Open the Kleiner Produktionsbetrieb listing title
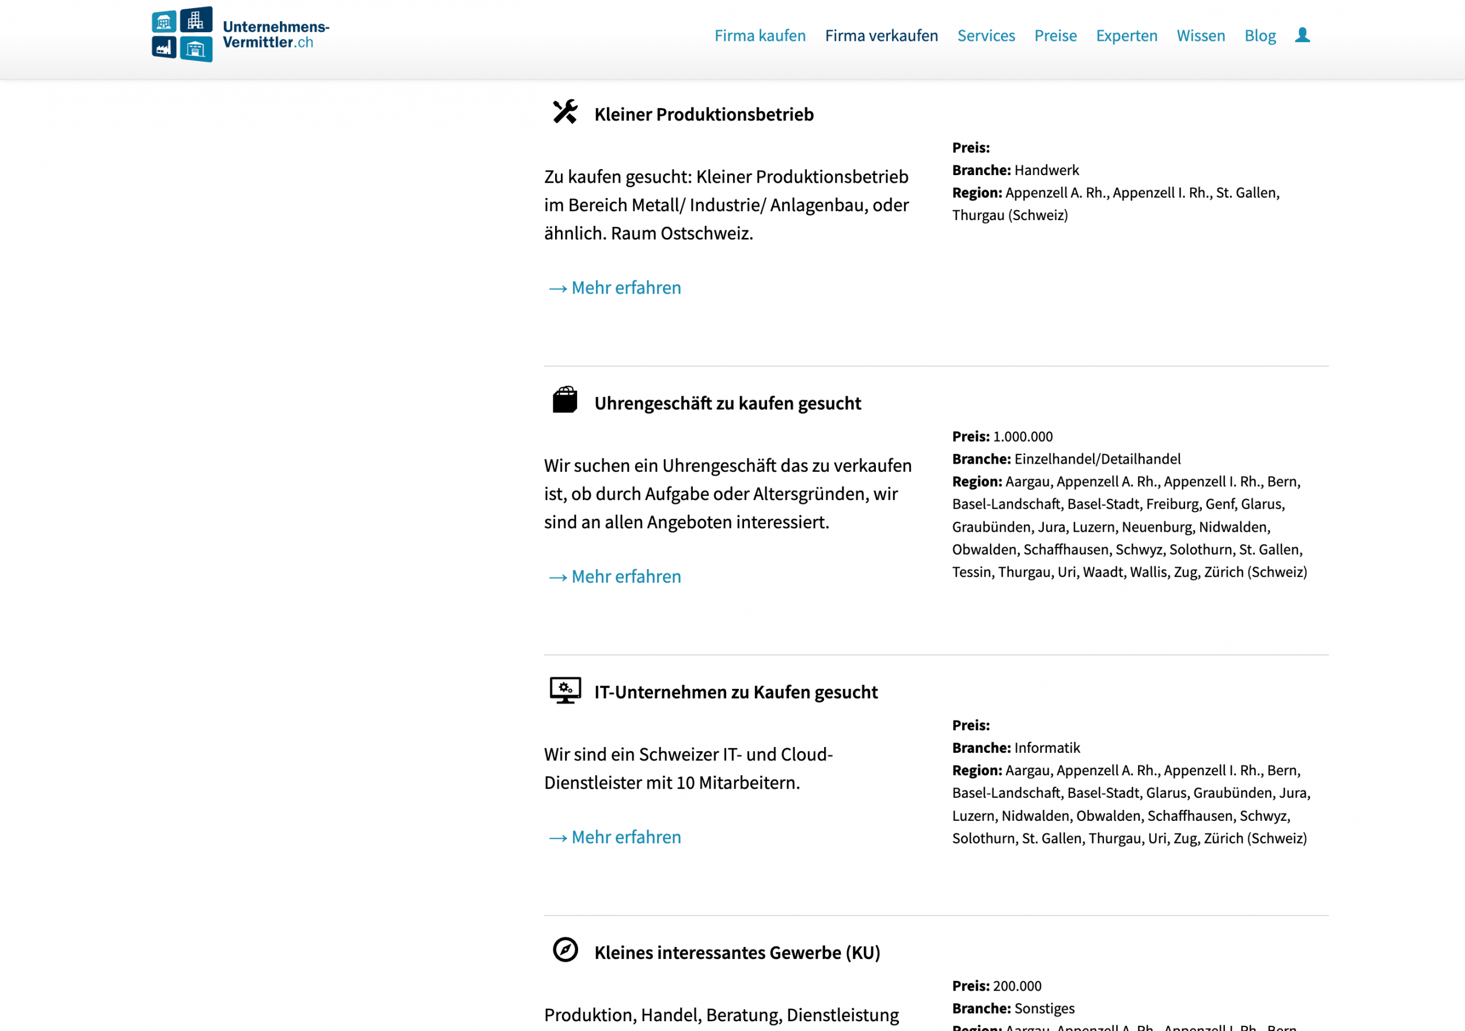The image size is (1465, 1031). 704,115
